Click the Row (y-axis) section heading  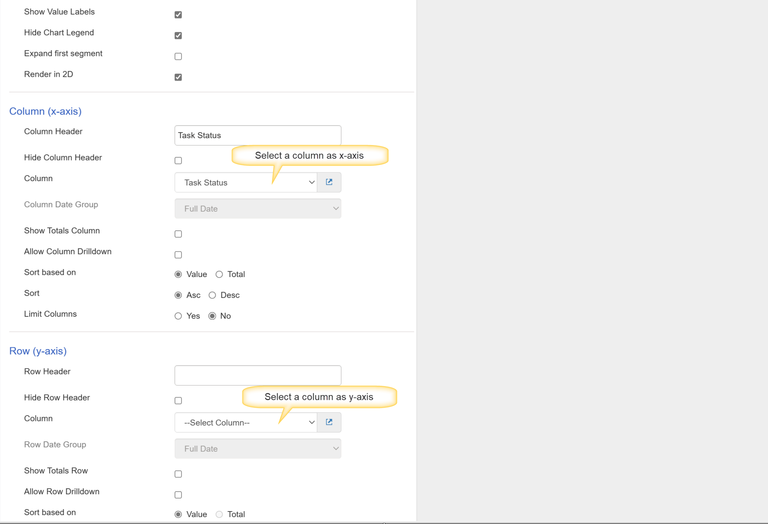pos(38,351)
